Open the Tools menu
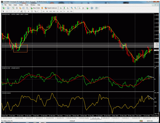 pos(27,5)
